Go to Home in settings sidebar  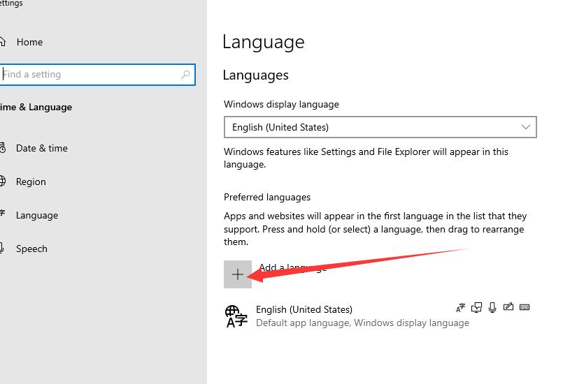tap(29, 42)
